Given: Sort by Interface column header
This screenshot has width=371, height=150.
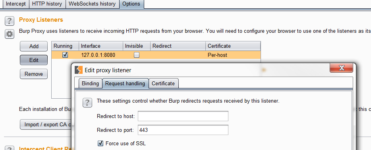Looking at the screenshot, I should pos(101,46).
